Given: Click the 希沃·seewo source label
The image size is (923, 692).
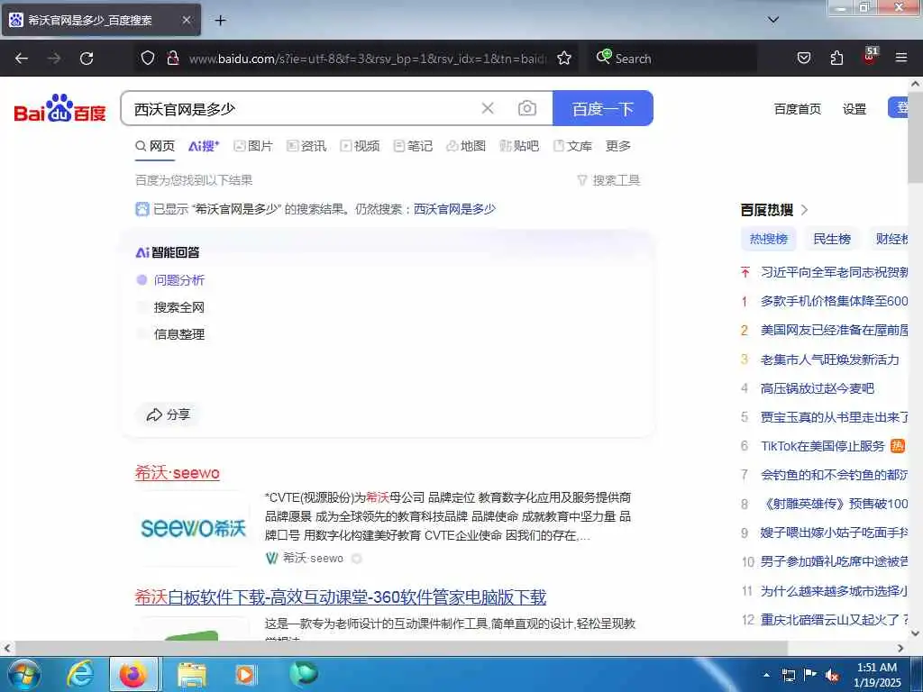Looking at the screenshot, I should pyautogui.click(x=313, y=558).
